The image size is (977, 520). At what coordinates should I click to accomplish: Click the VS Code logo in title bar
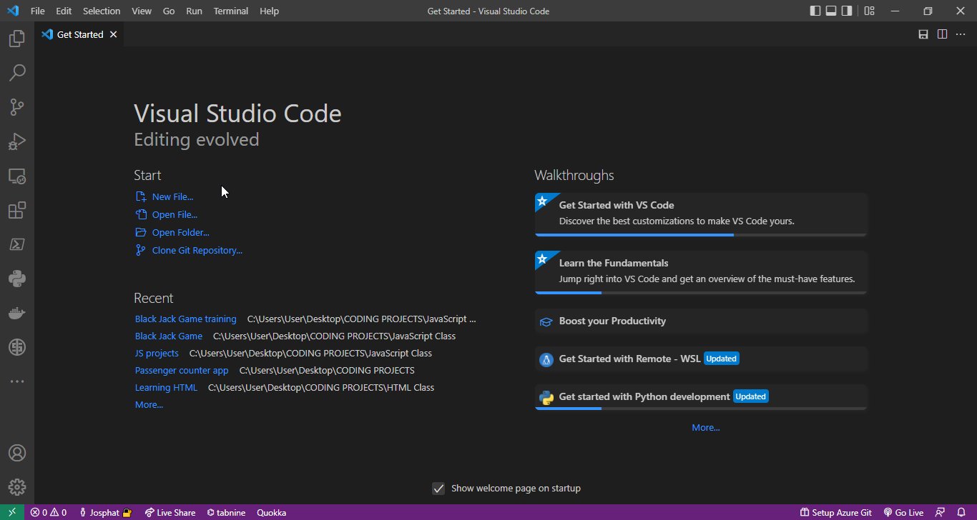click(x=12, y=11)
